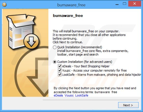Image resolution: width=143 pixels, height=112 pixels.
Task: Click the installer icon in title bar
Action: pos(4,5)
